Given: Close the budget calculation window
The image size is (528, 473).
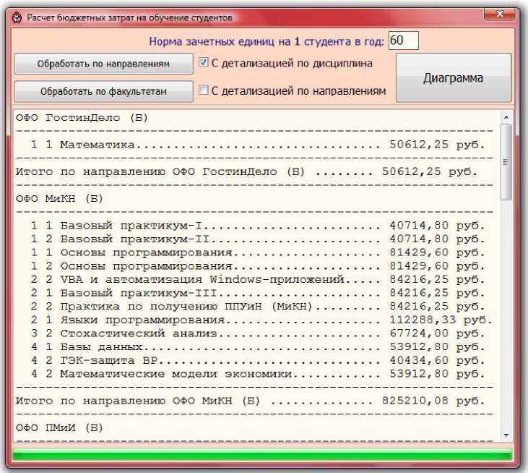Looking at the screenshot, I should pyautogui.click(x=499, y=14).
